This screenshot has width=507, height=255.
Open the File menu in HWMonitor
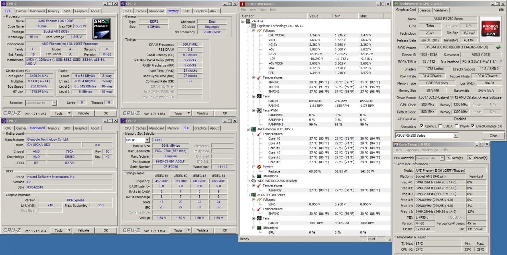(243, 10)
